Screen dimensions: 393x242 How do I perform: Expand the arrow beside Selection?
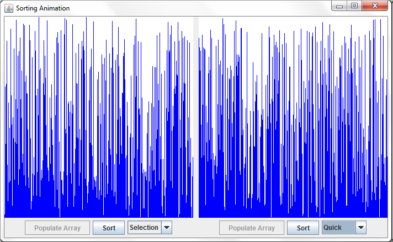pyautogui.click(x=167, y=228)
